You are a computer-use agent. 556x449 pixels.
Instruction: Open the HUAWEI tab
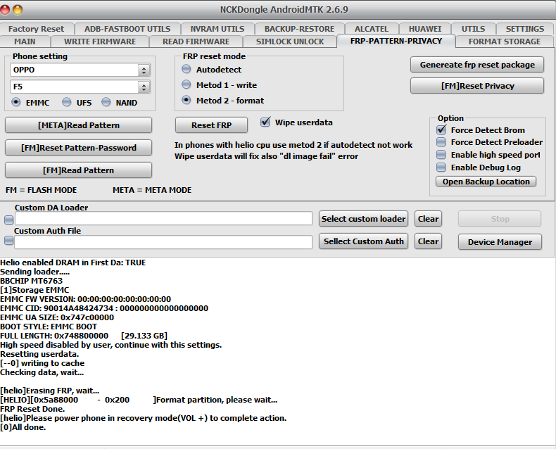pyautogui.click(x=425, y=29)
